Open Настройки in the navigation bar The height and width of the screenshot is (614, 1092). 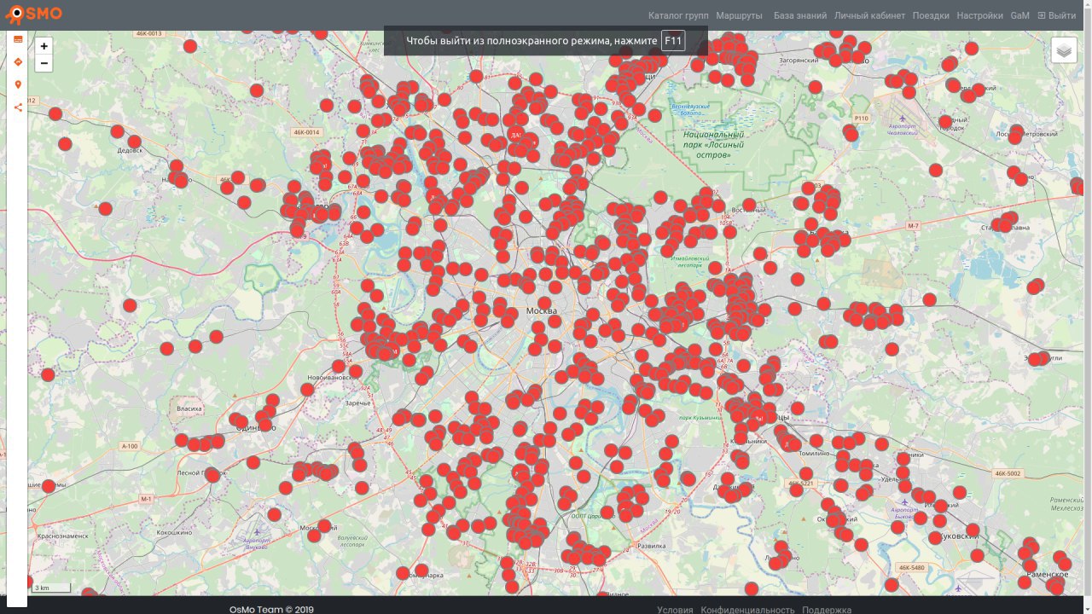[x=979, y=15]
